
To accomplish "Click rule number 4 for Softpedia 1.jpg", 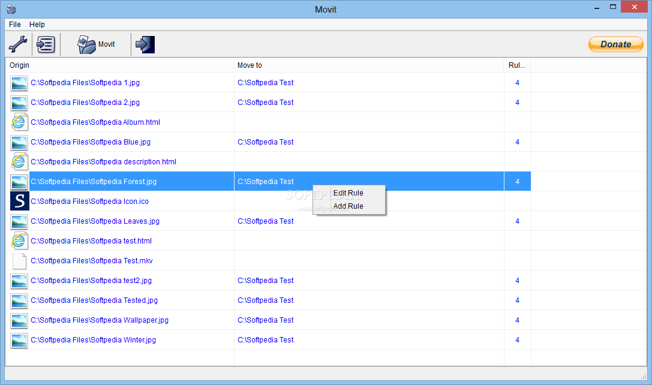I will point(517,83).
